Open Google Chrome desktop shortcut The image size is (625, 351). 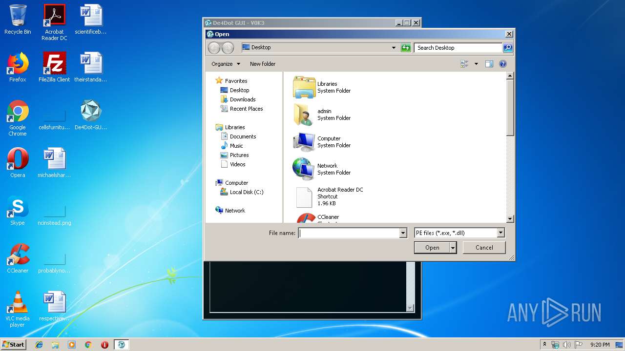pos(18,118)
